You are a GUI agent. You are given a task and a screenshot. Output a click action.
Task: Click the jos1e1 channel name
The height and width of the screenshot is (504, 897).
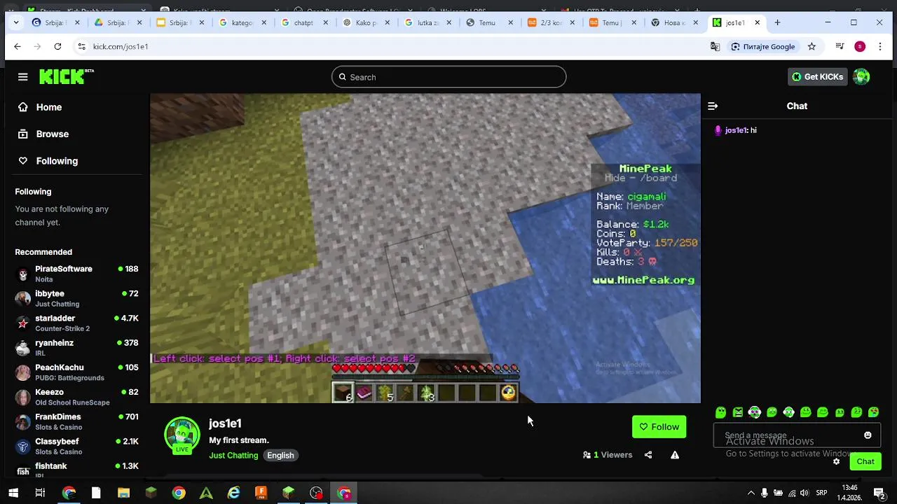[225, 423]
